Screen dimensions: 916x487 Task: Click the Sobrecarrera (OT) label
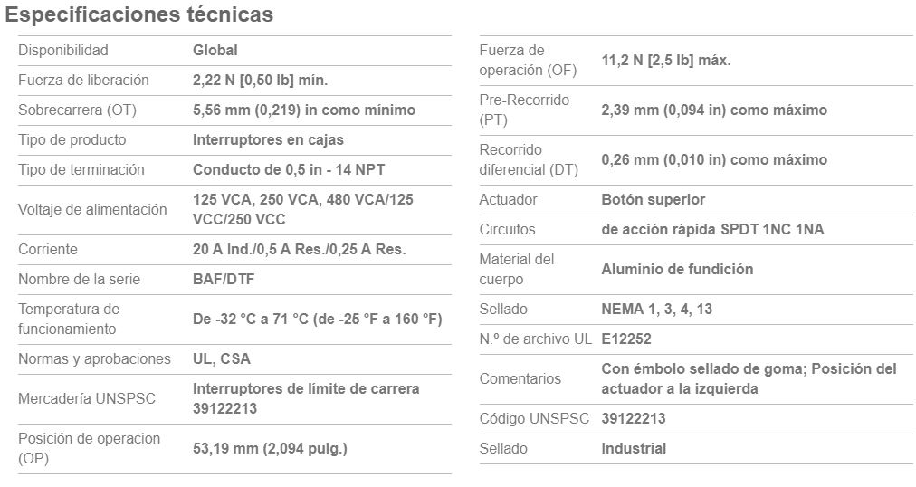click(x=77, y=110)
